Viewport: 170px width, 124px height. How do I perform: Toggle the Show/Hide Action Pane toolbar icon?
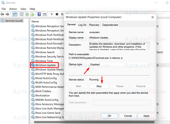coord(44,14)
